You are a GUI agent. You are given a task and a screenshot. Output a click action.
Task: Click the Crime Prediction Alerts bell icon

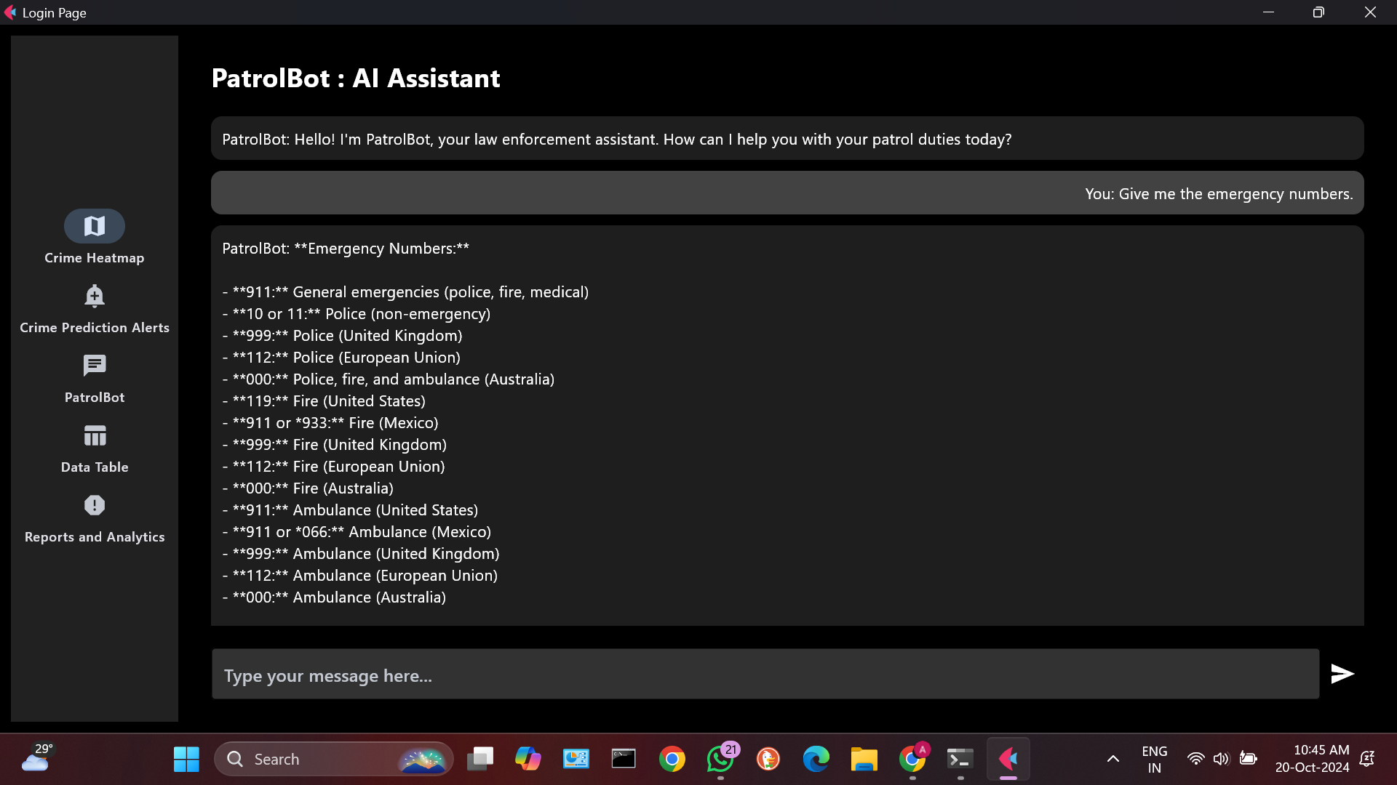(x=95, y=296)
